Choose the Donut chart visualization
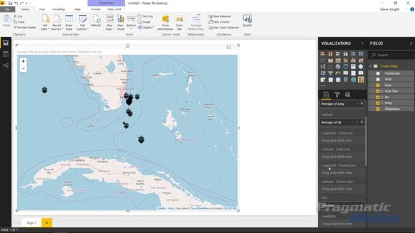The height and width of the screenshot is (233, 415). [346, 67]
